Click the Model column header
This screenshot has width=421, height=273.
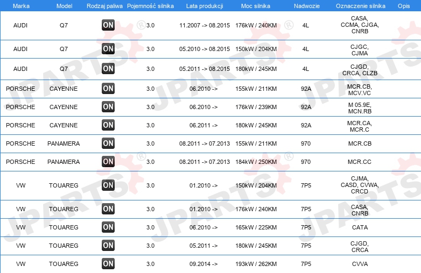coord(64,6)
